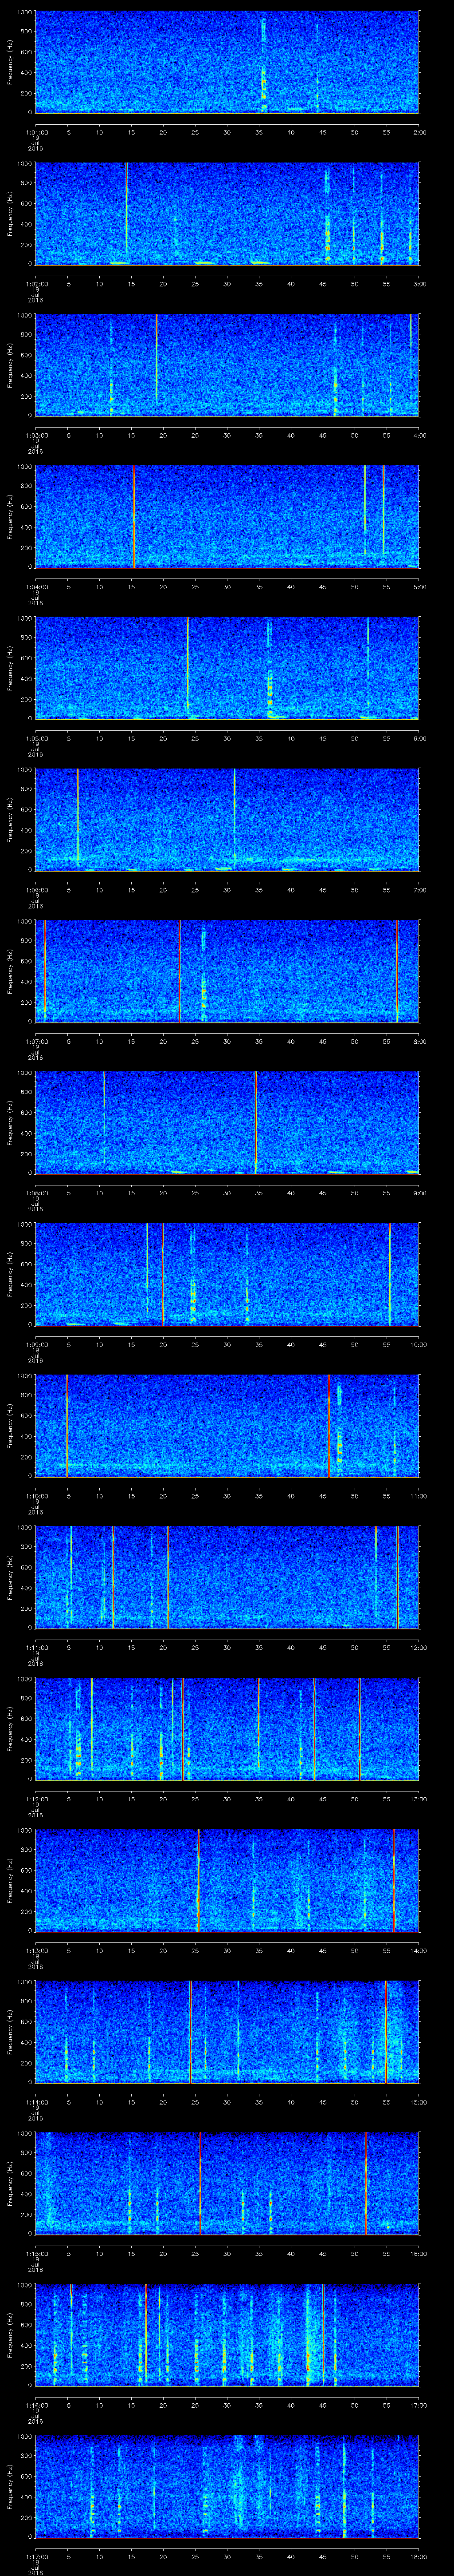Select the '3:00' end time label

coord(420,284)
